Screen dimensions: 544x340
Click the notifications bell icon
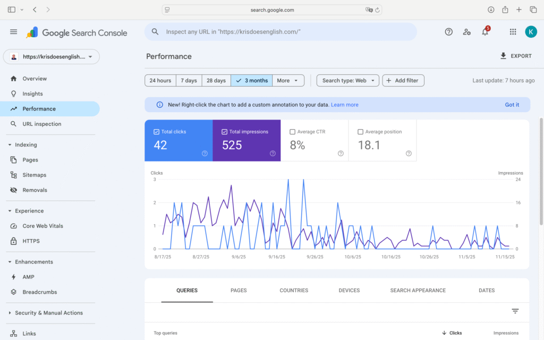point(484,32)
